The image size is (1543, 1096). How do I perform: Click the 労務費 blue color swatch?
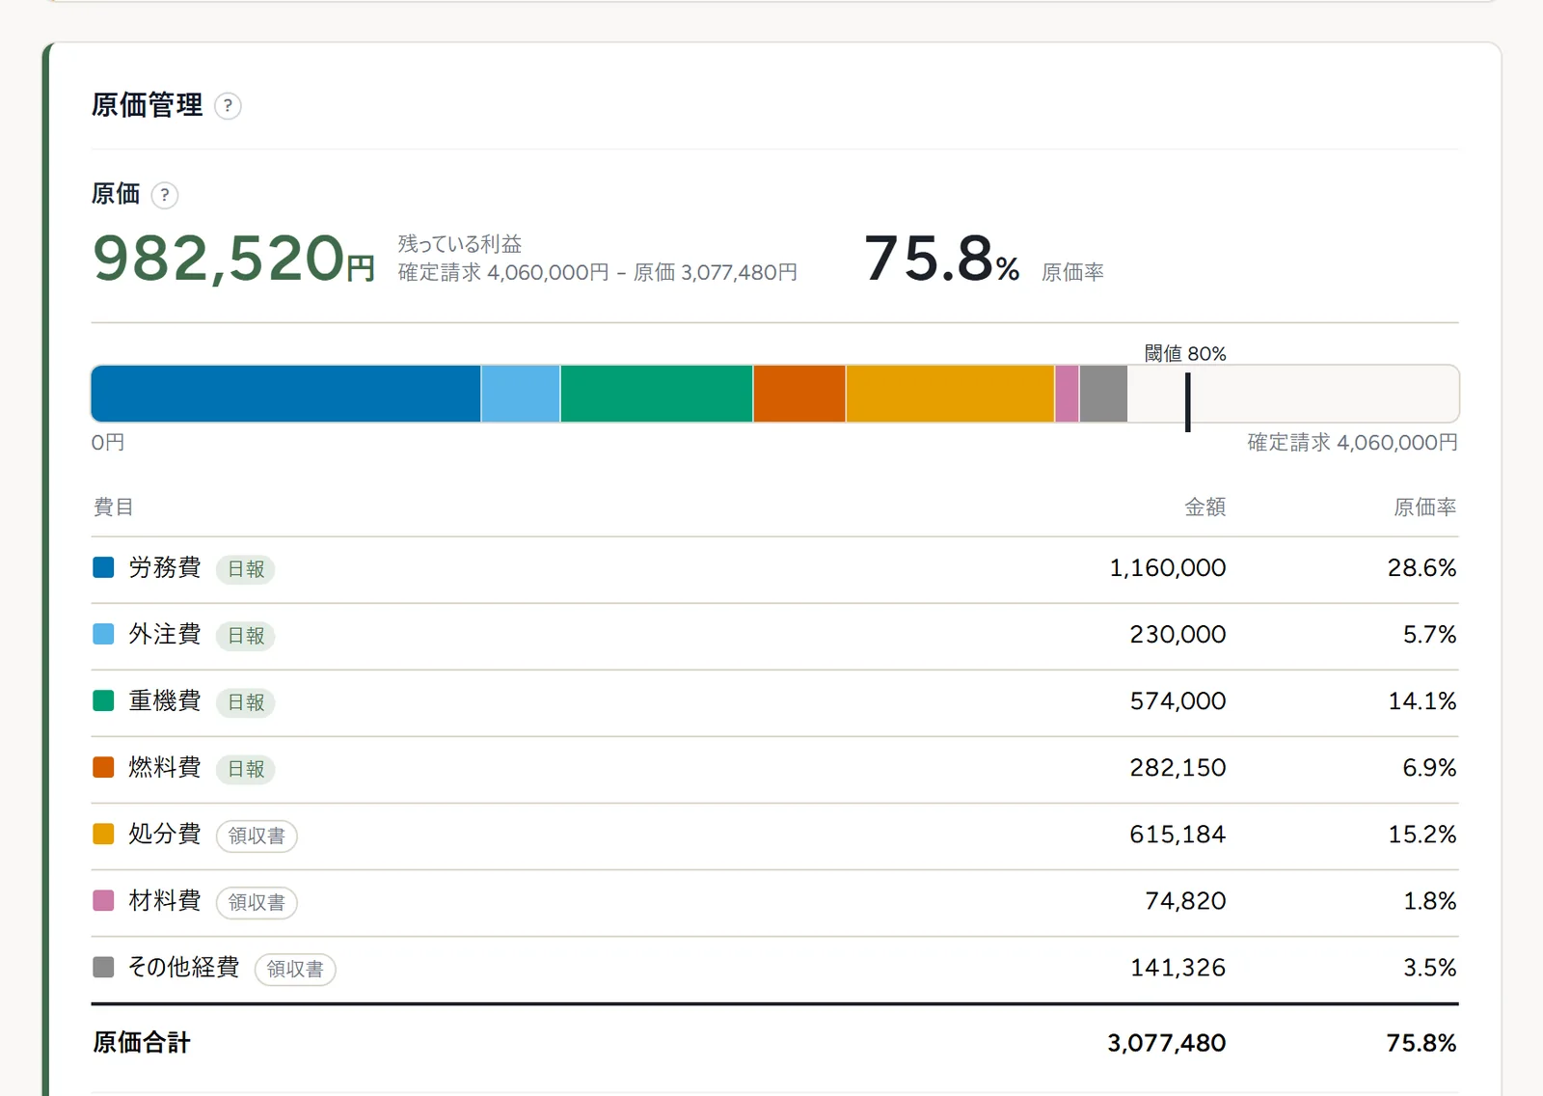[x=103, y=567]
